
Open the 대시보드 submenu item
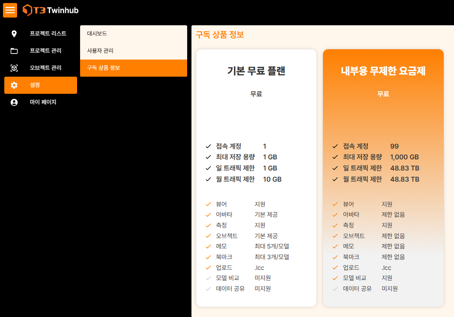pos(134,33)
